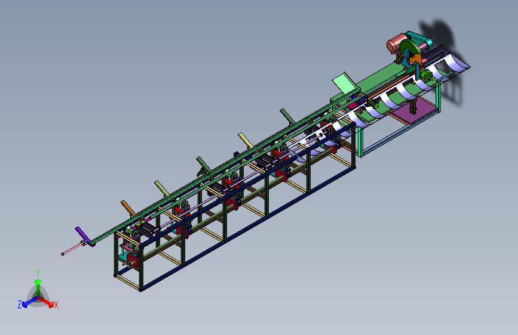
Task: Select the purple lever at the conveyor's end
Action: (x=82, y=235)
